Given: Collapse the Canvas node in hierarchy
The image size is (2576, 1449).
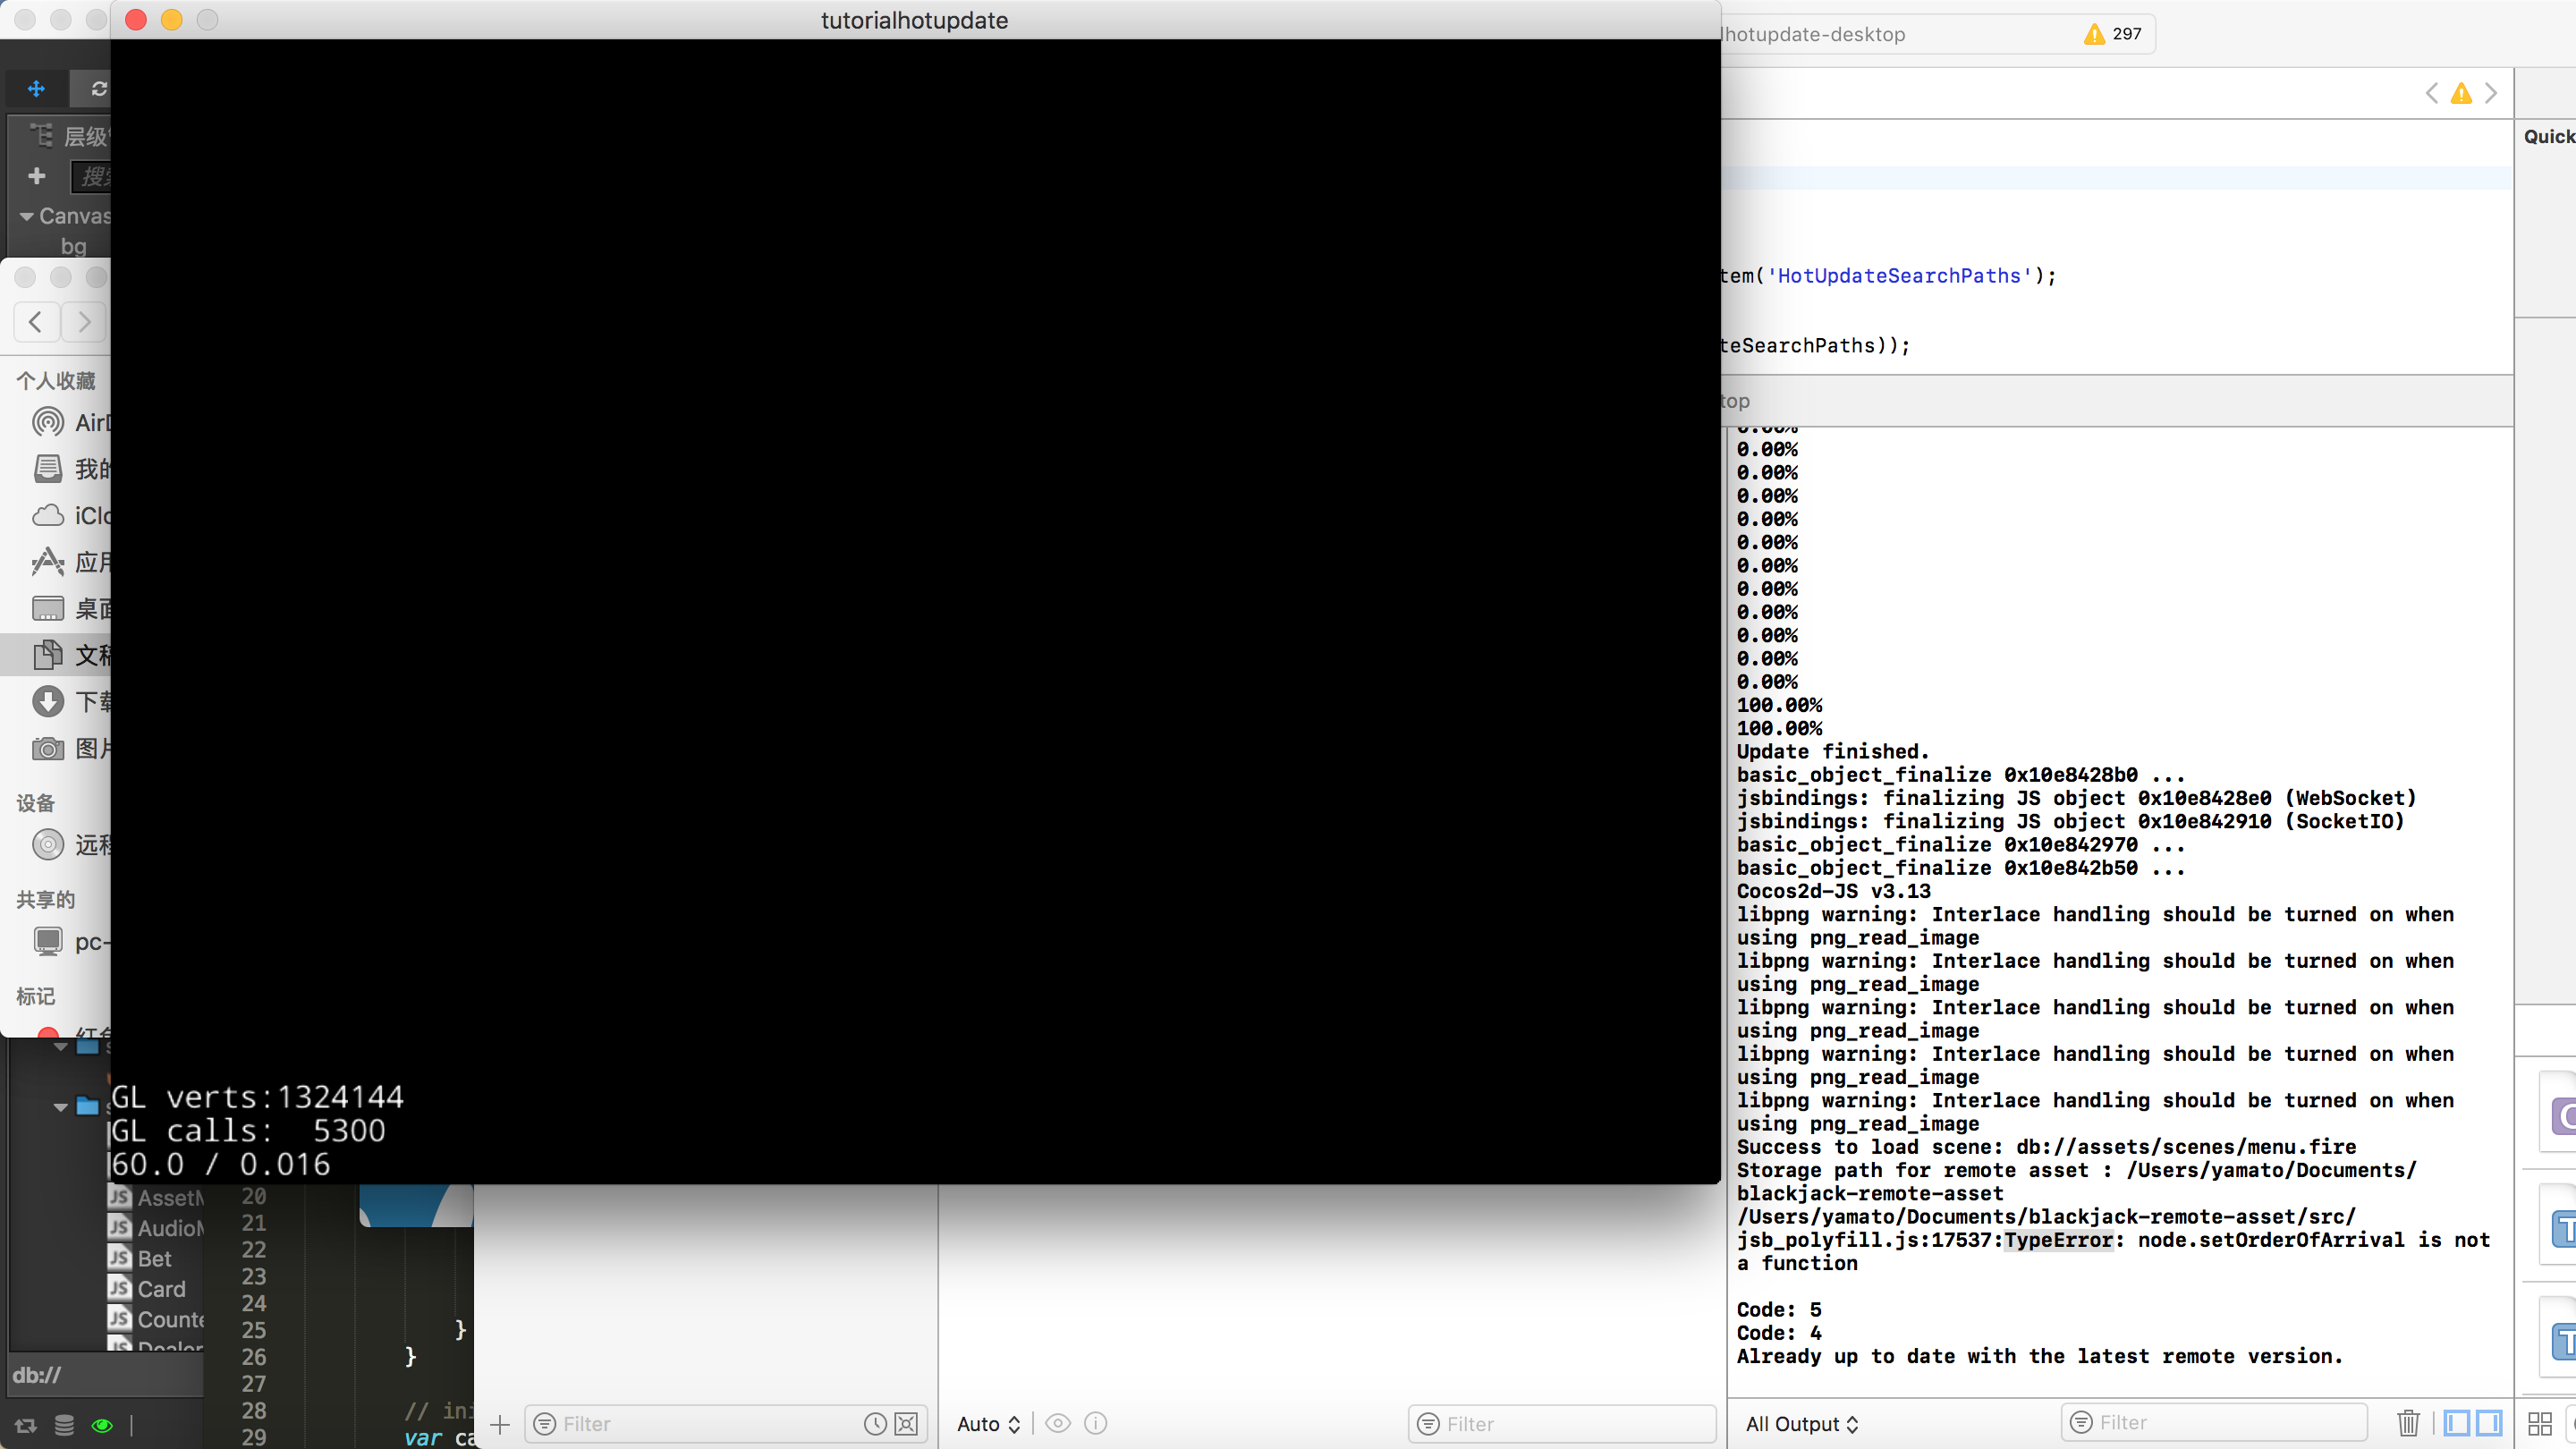Looking at the screenshot, I should click(x=27, y=216).
